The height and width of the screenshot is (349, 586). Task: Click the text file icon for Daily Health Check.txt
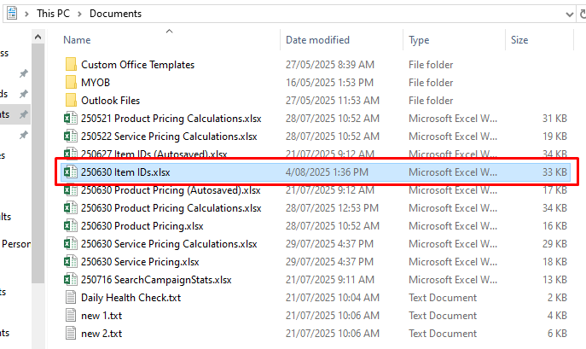click(x=71, y=298)
